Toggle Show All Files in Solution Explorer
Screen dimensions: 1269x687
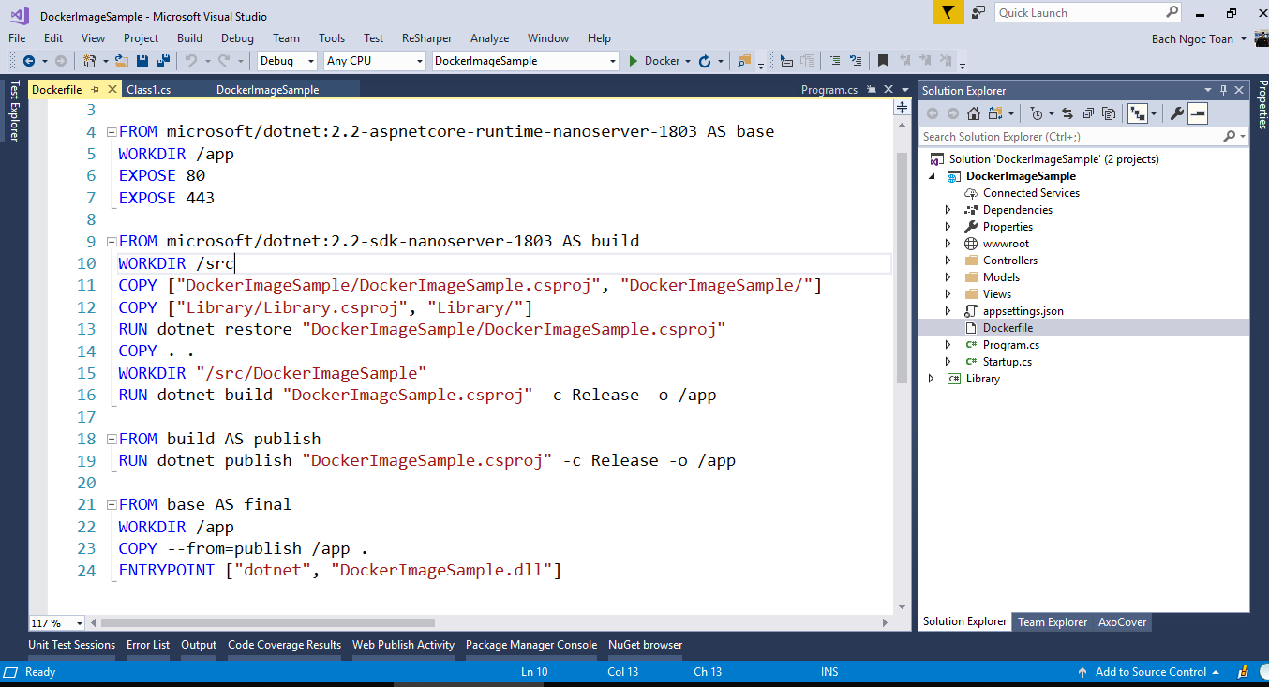(x=1109, y=113)
